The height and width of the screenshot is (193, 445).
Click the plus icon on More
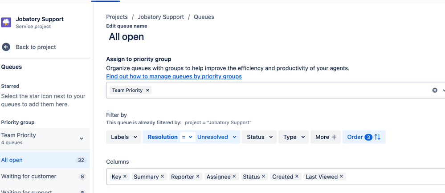(x=334, y=137)
